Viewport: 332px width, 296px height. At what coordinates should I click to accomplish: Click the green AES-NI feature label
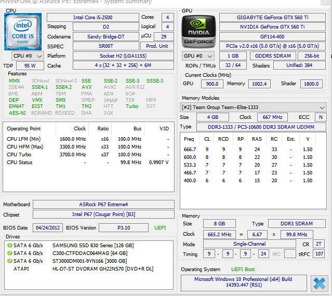point(17,113)
